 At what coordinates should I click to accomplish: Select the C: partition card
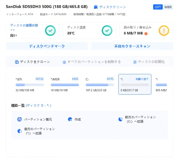(x=100, y=84)
